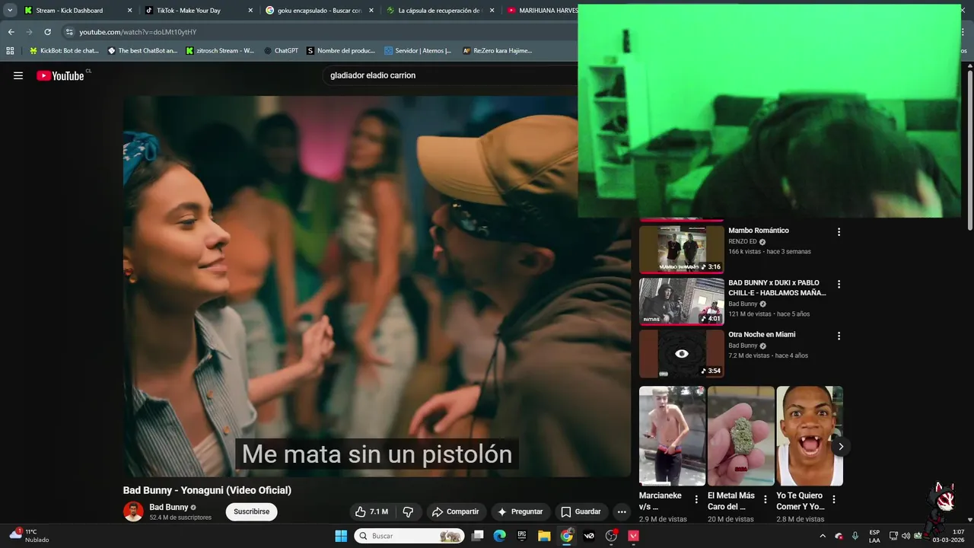Open zitrosch Stream bookmark

pos(220,51)
